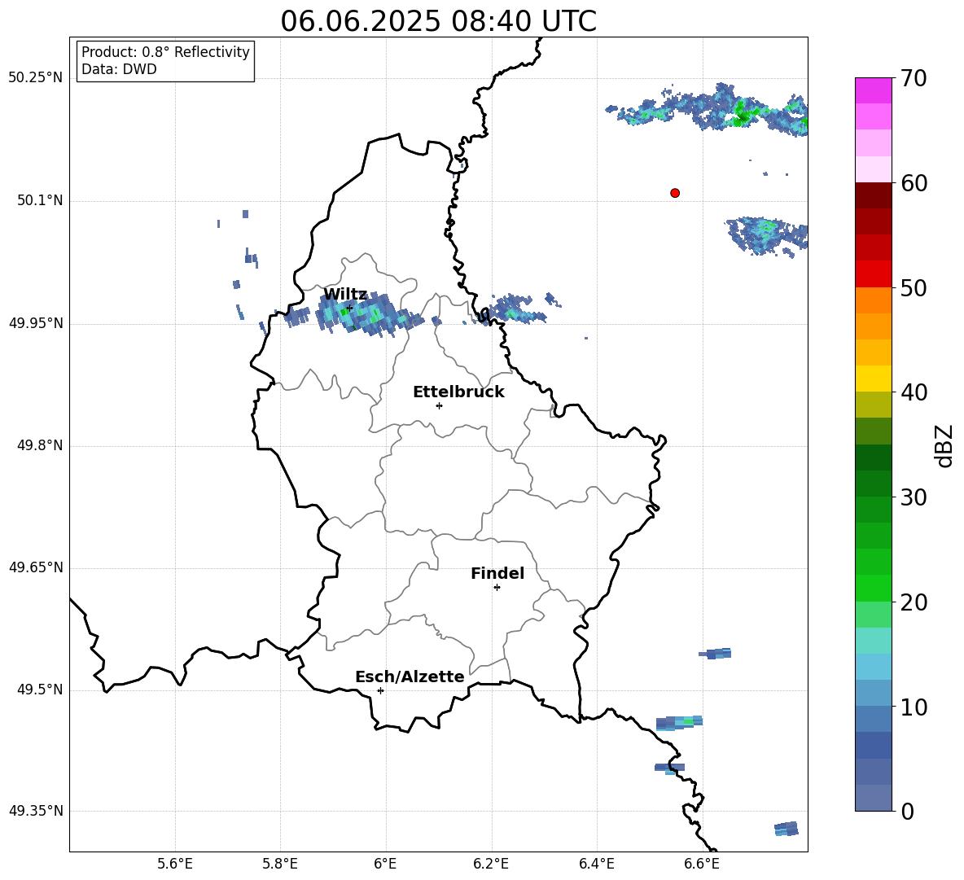Click the Esch/Alzette city label
Viewport: 964px width, 880px height.
click(410, 676)
